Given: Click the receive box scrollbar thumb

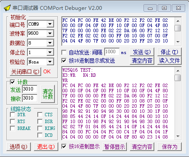Looking at the screenshot, I should [178, 78].
